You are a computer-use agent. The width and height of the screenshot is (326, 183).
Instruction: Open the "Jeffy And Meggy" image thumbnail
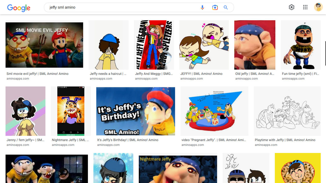154,45
